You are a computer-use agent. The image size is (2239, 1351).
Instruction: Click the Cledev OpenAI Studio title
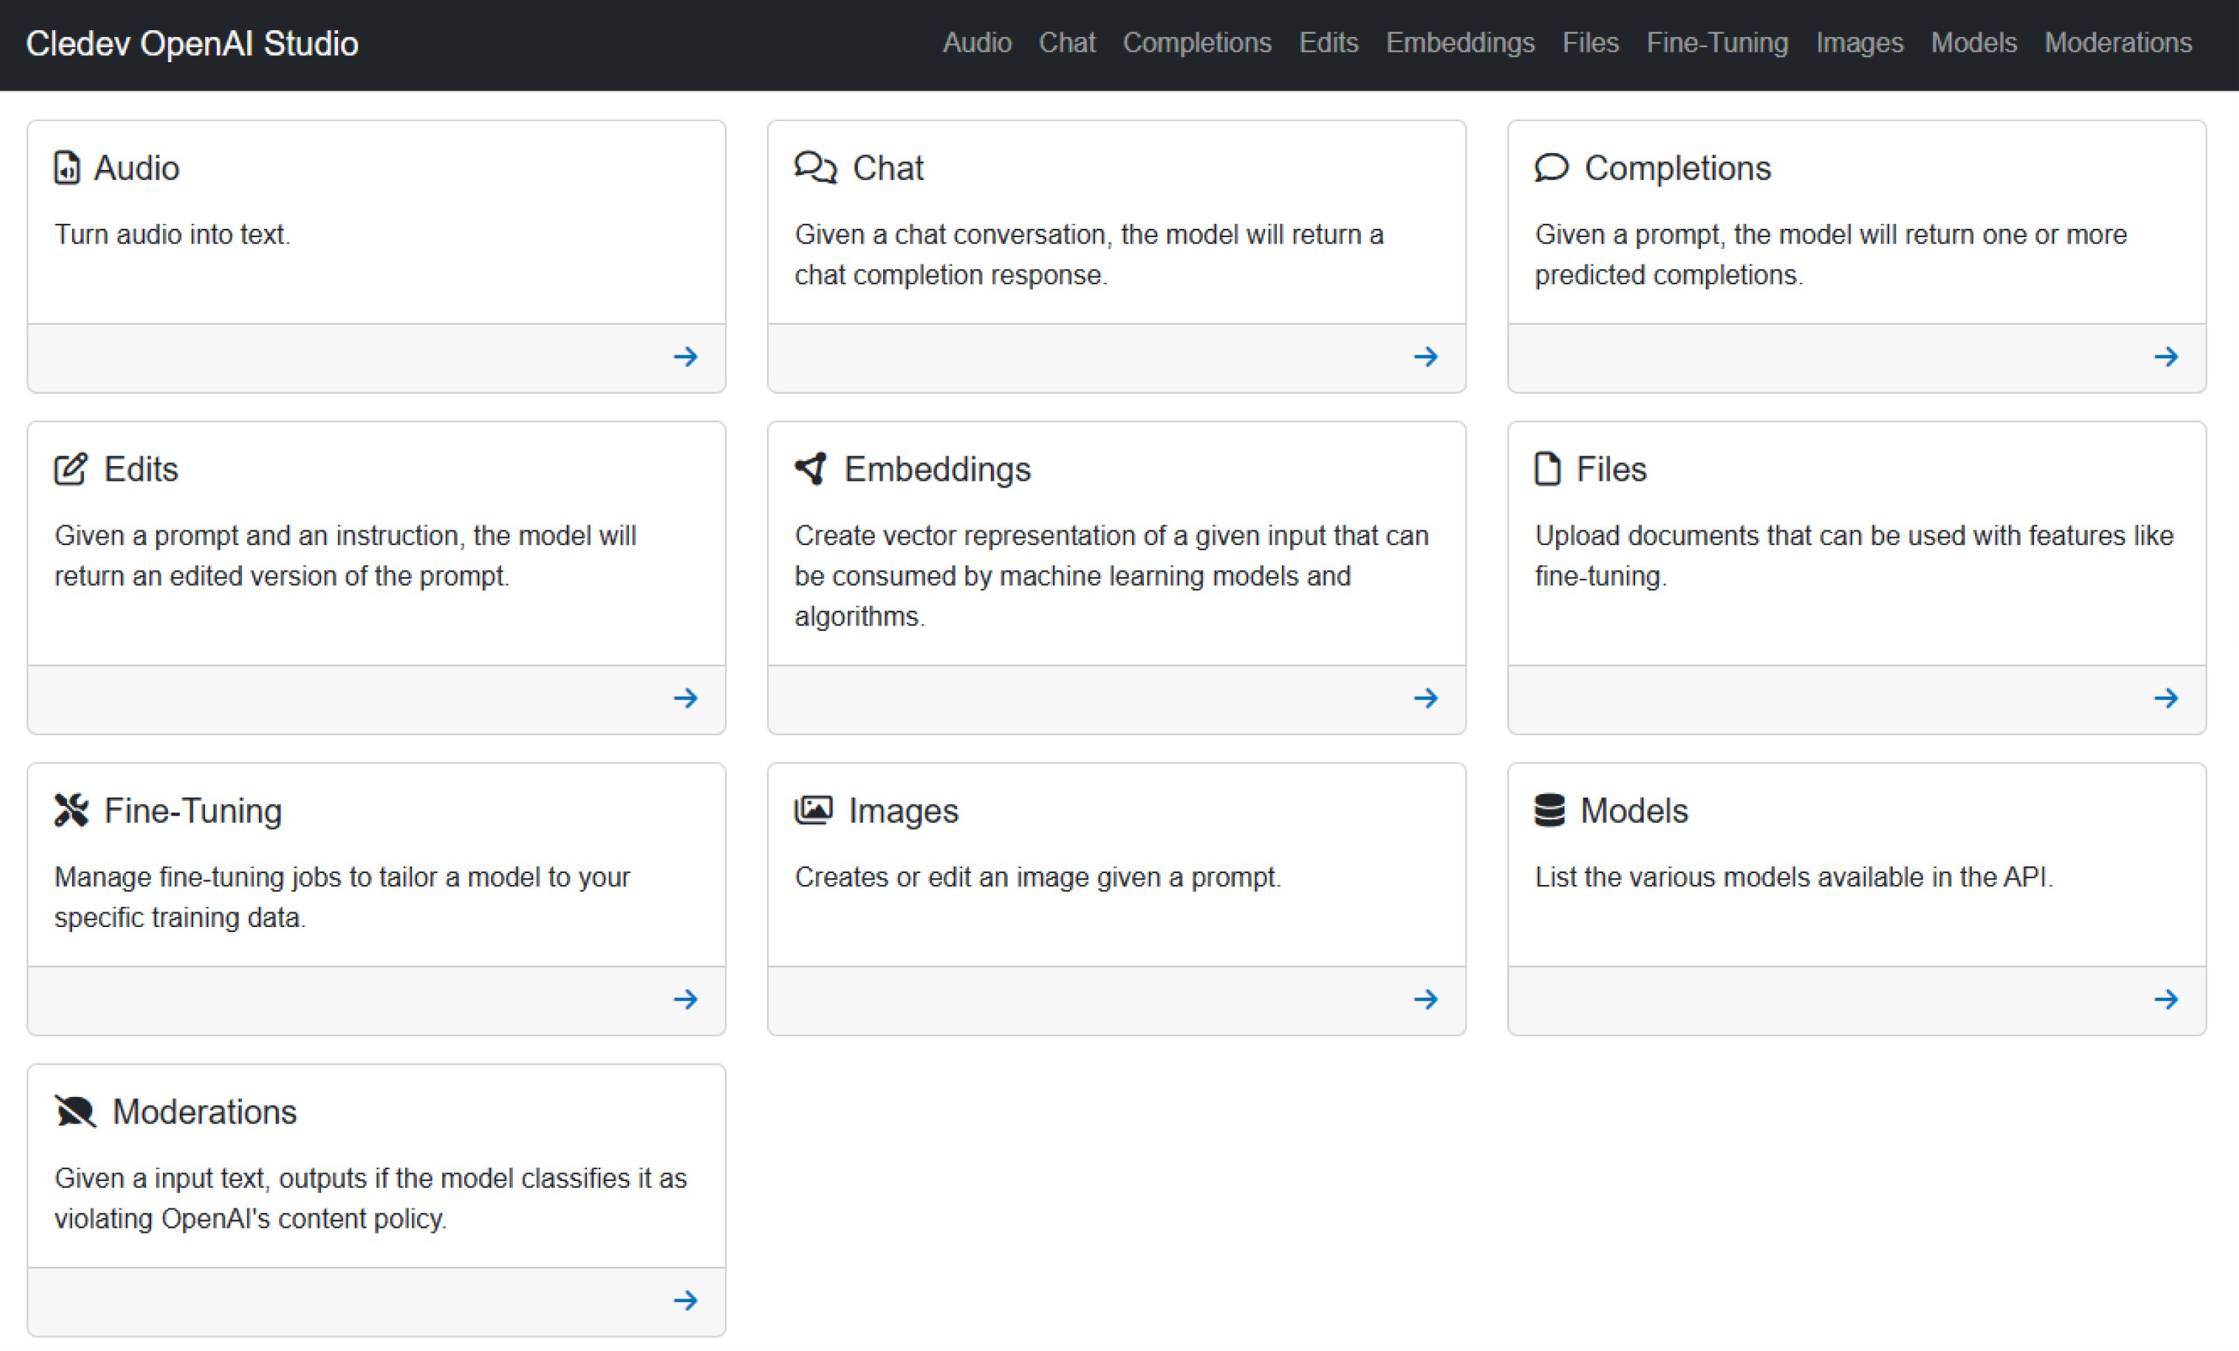pyautogui.click(x=192, y=43)
